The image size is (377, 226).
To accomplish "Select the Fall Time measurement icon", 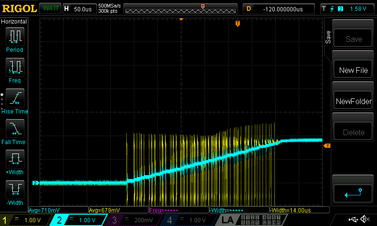I will coord(15,128).
